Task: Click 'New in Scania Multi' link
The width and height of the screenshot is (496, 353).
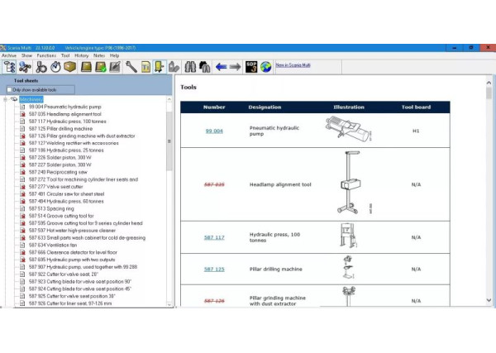Action: click(x=292, y=66)
